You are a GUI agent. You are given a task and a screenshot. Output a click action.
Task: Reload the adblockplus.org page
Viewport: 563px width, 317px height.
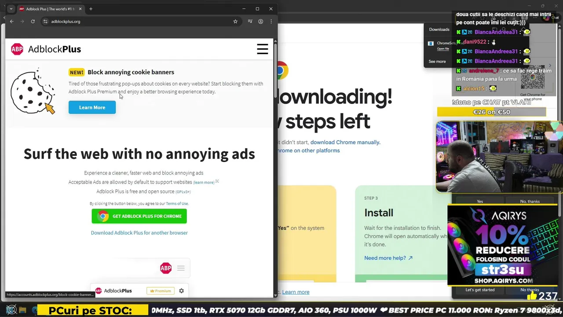click(33, 21)
